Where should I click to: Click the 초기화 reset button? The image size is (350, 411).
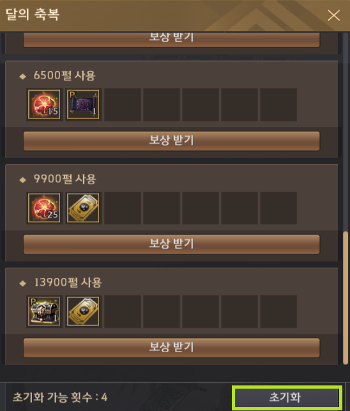click(x=287, y=397)
